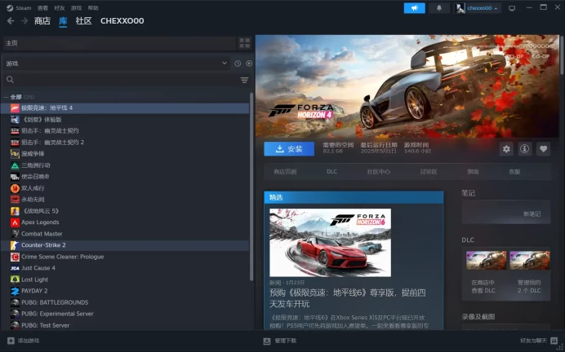Click the announcements megaphone icon
The width and height of the screenshot is (565, 352).
[415, 8]
